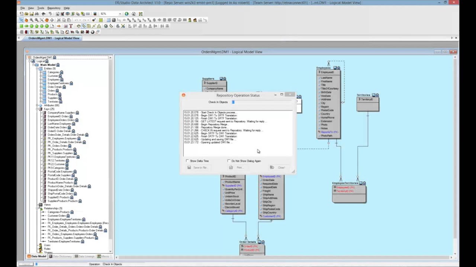The width and height of the screenshot is (476, 267).
Task: Select Suppliers entity in tree
Action: coord(52,98)
